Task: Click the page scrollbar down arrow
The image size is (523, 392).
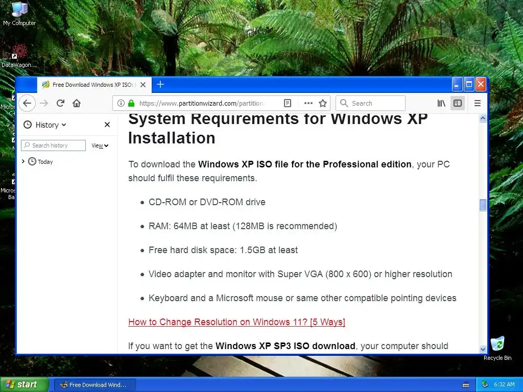Action: click(x=483, y=349)
